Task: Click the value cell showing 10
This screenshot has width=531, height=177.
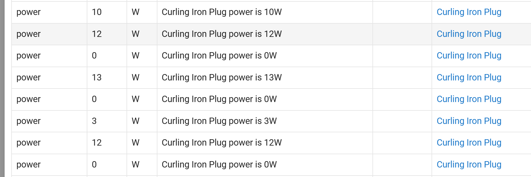Action: point(97,12)
